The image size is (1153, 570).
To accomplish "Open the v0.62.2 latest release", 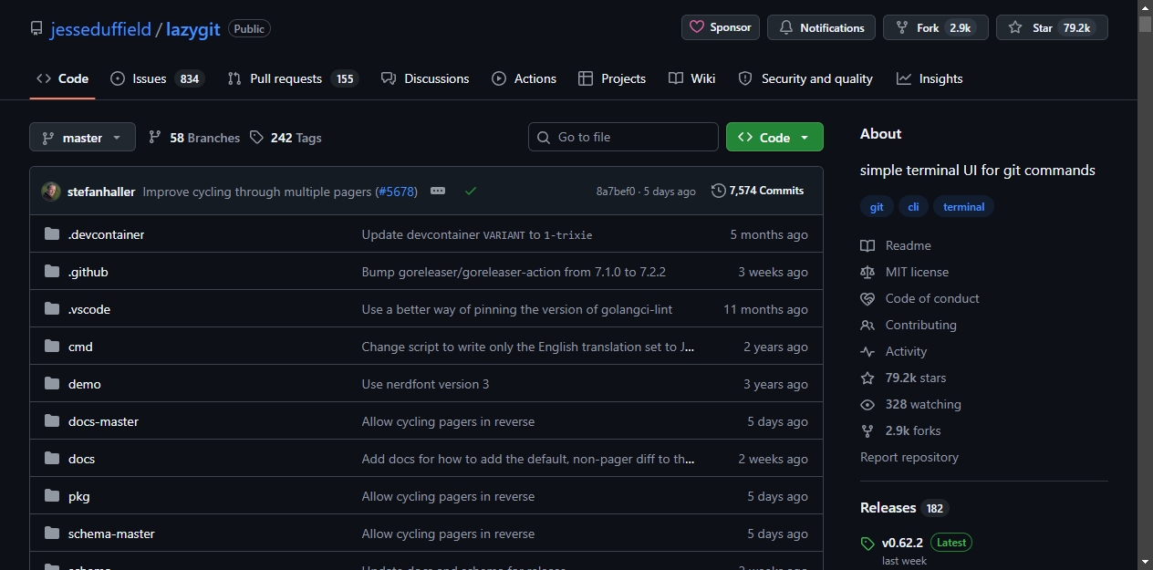I will [916, 543].
